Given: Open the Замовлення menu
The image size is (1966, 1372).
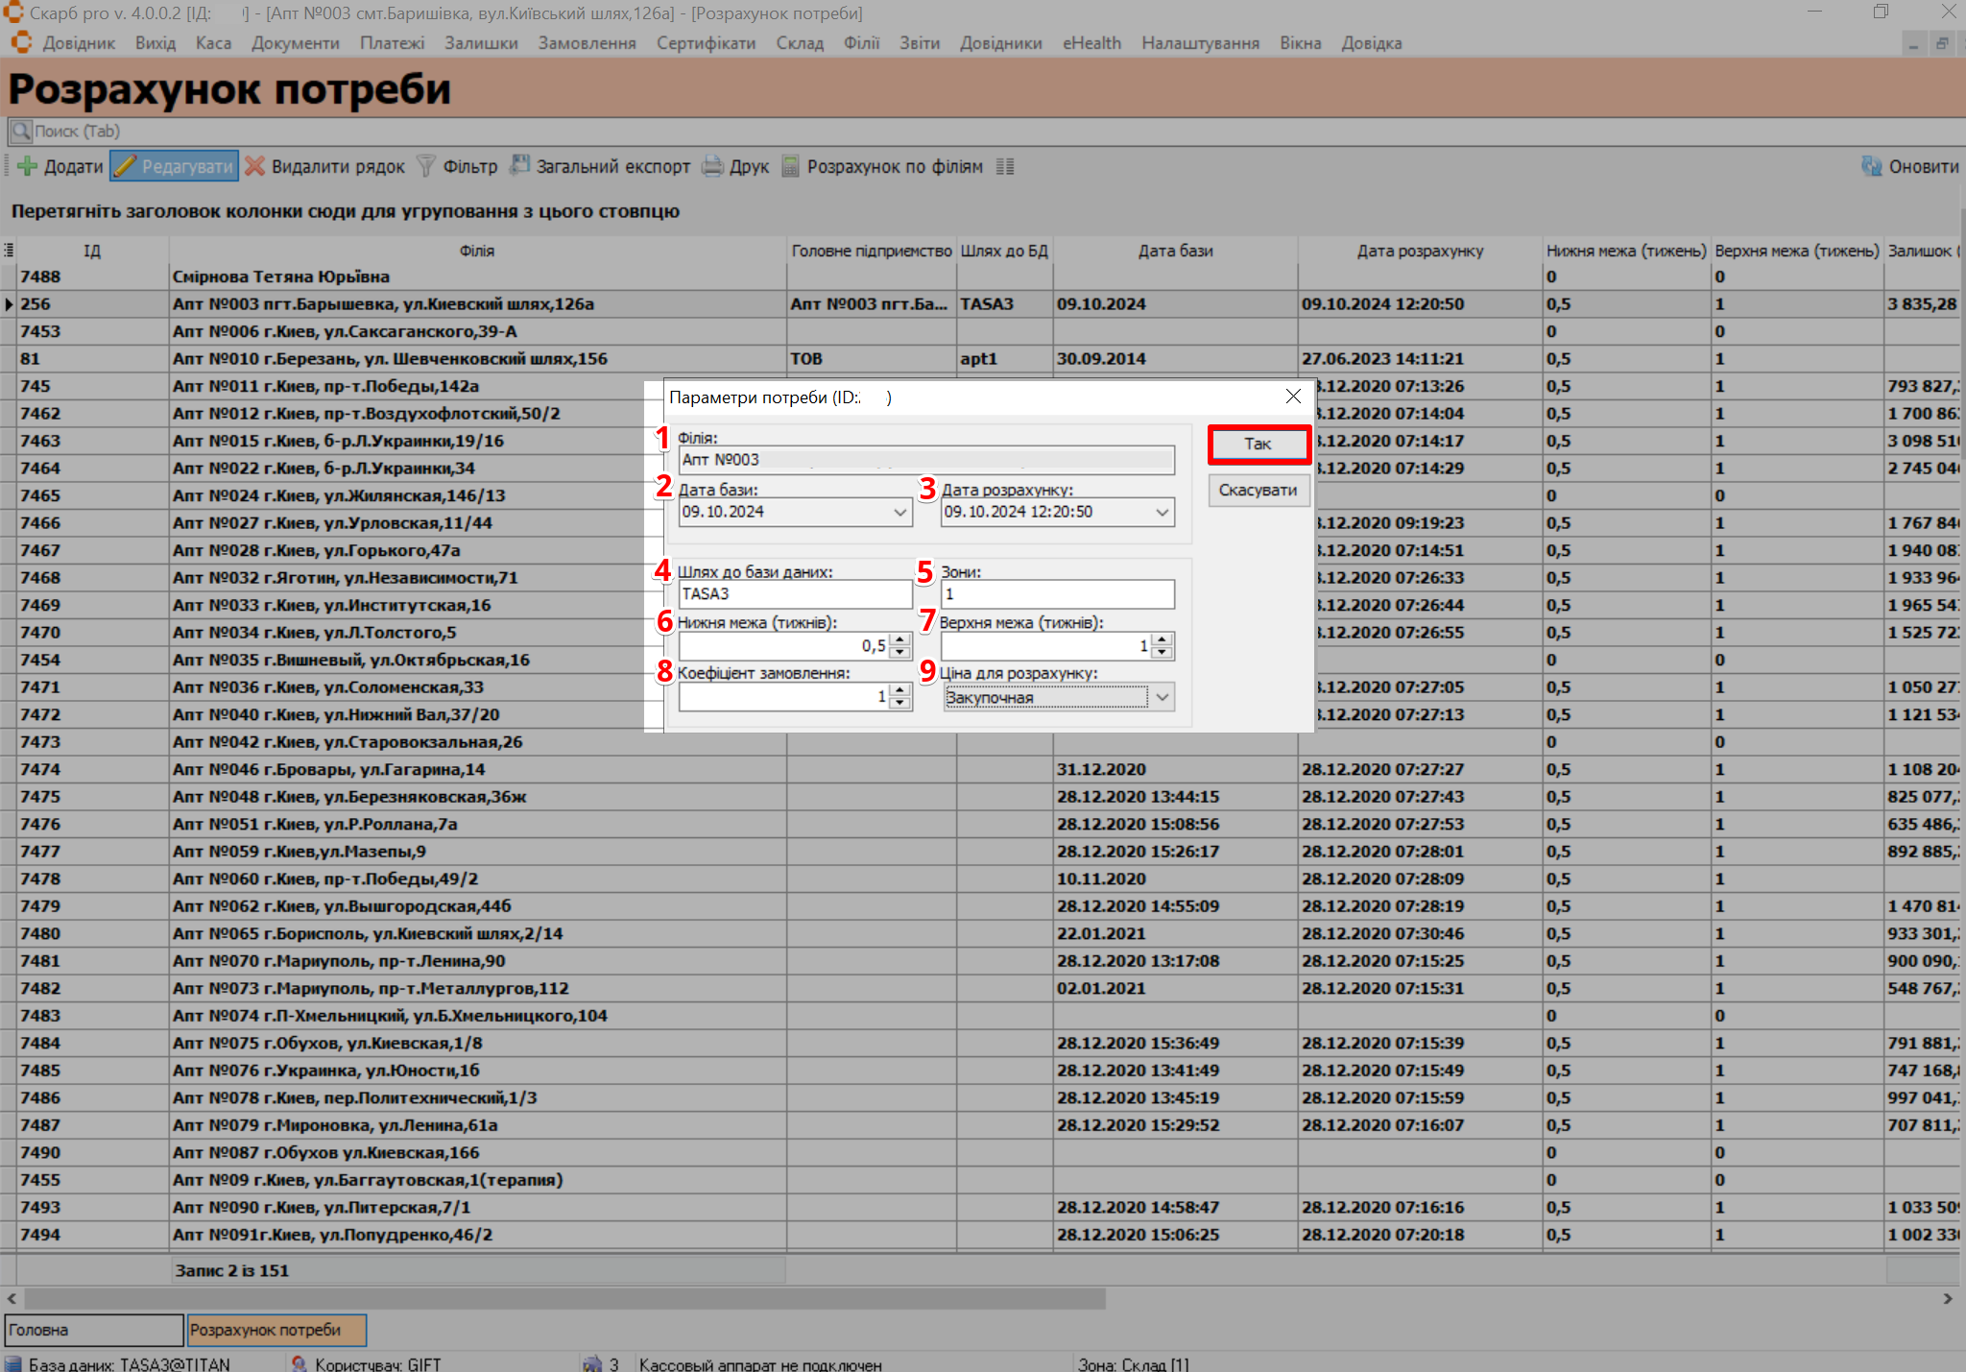Looking at the screenshot, I should [x=587, y=43].
